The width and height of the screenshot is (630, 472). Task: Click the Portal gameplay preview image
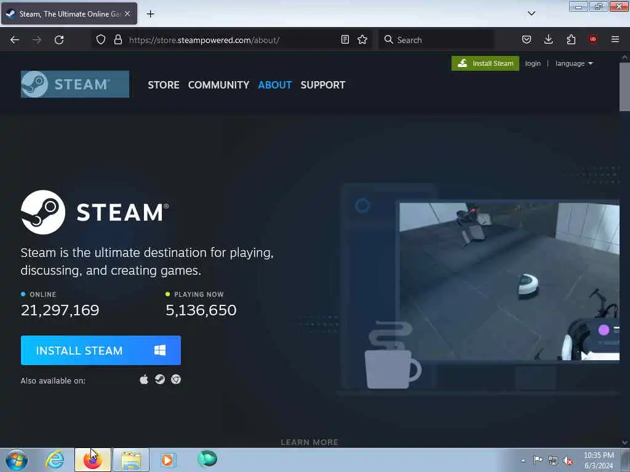pos(509,281)
